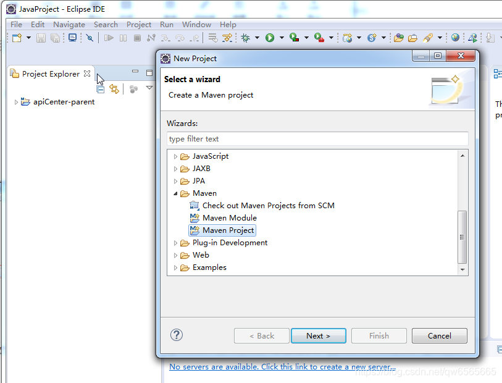Viewport: 502px width, 383px height.
Task: Open the Help menu
Action: [x=228, y=24]
